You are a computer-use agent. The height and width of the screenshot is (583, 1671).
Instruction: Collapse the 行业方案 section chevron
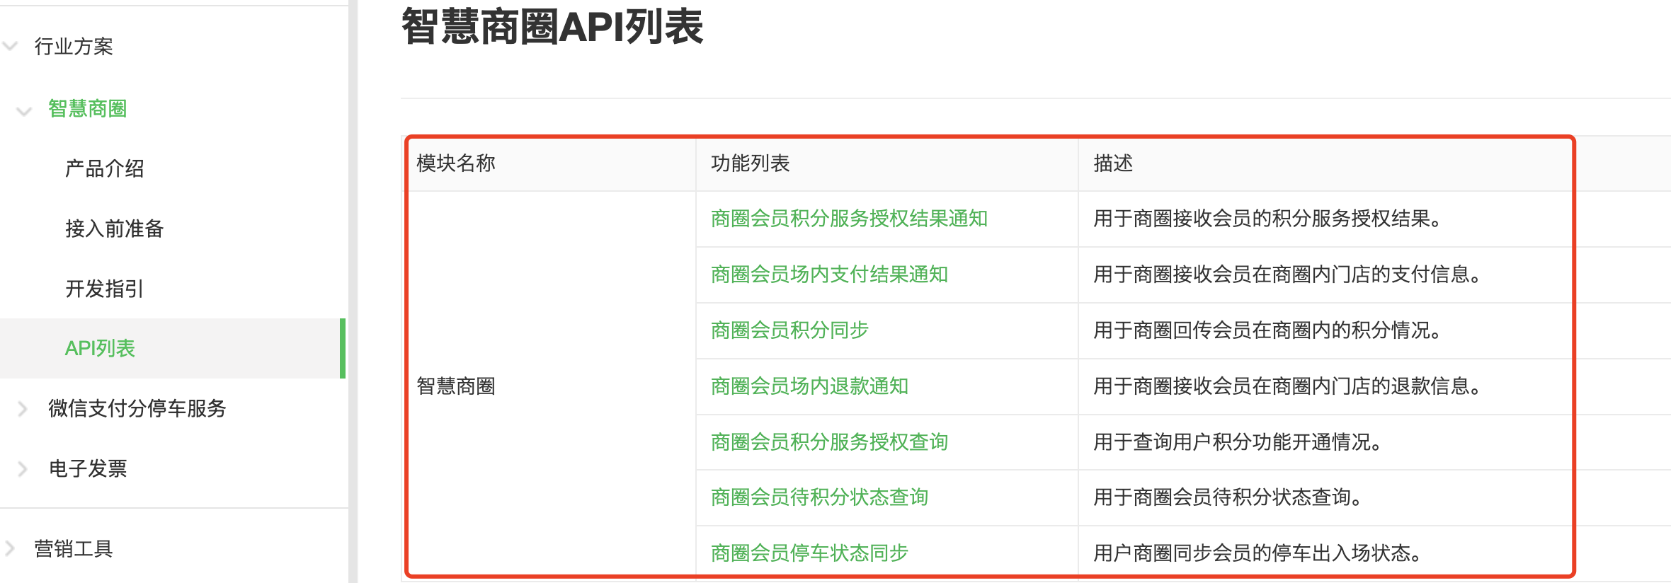(x=10, y=47)
